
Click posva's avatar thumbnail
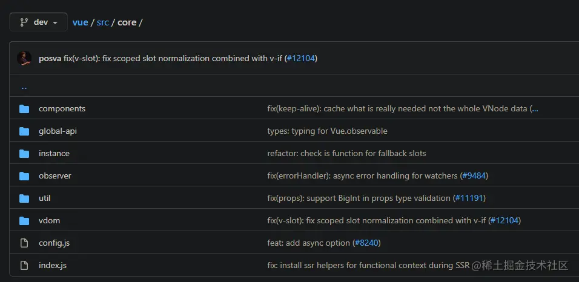click(24, 58)
